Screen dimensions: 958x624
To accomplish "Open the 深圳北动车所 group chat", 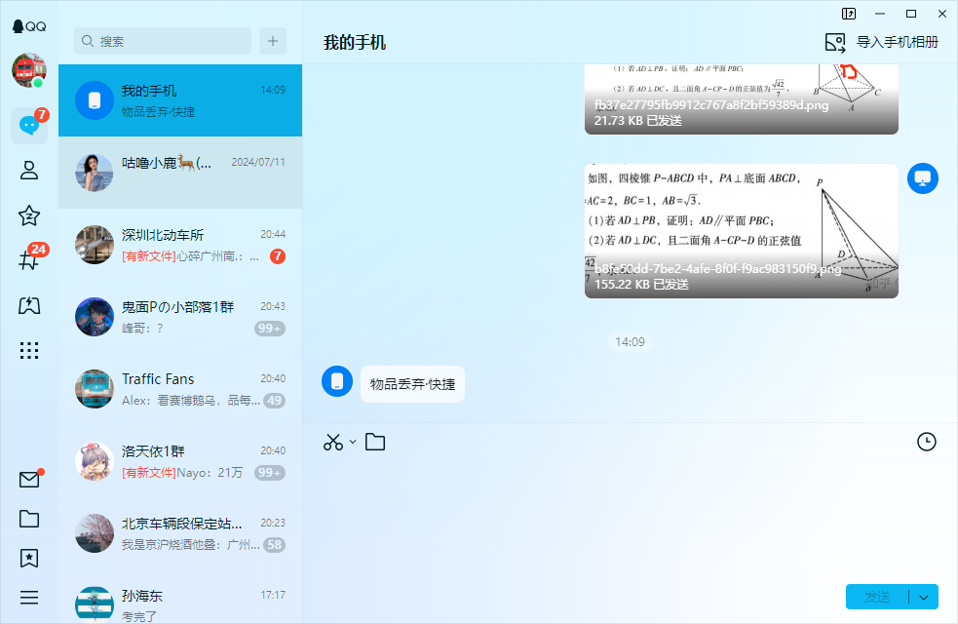I will tap(180, 245).
